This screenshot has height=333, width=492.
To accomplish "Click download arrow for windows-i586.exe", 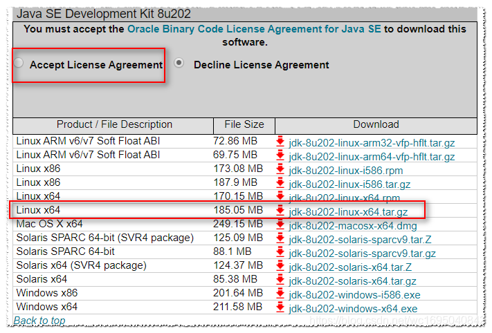I will (280, 293).
